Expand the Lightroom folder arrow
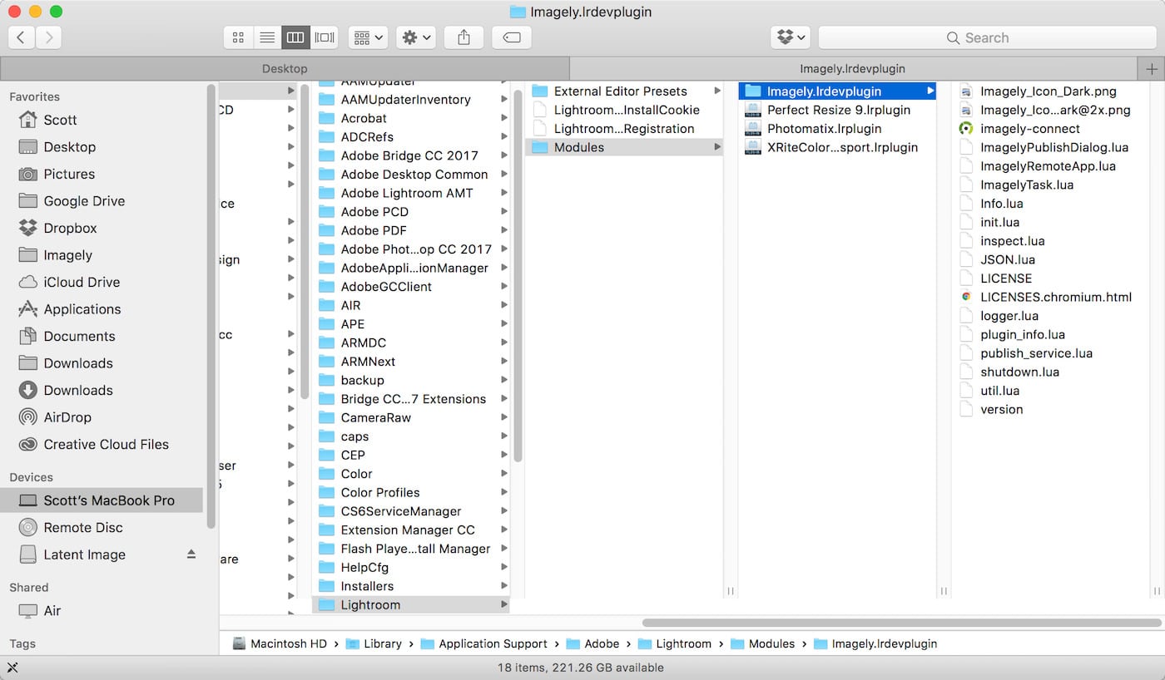1165x680 pixels. click(x=504, y=604)
